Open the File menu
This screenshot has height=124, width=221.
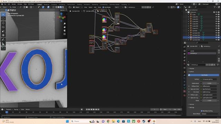5,4
